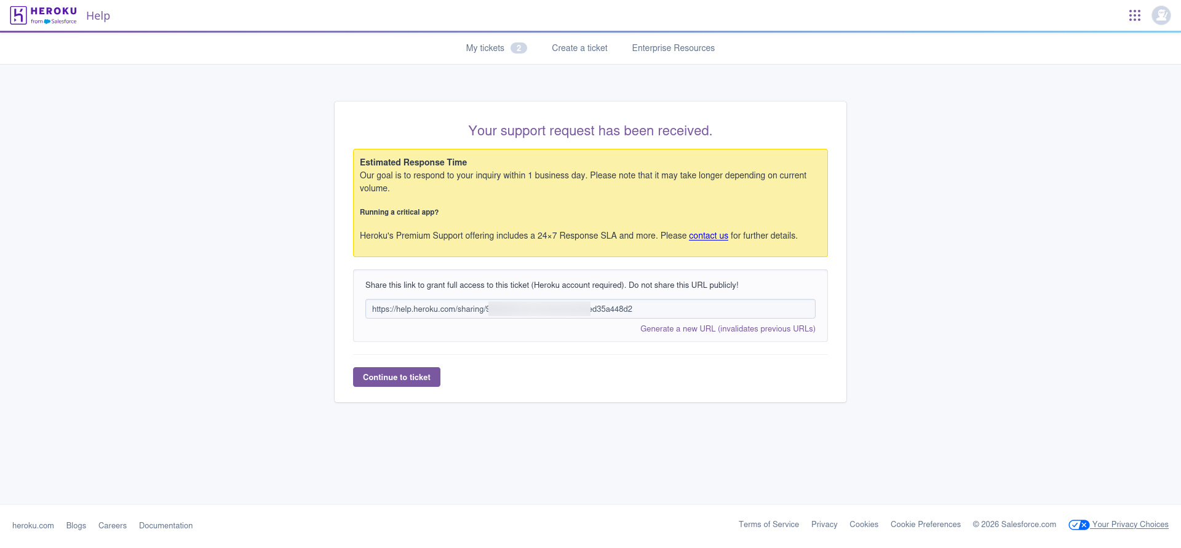The width and height of the screenshot is (1181, 548).
Task: Generate a new sharing URL
Action: (728, 329)
